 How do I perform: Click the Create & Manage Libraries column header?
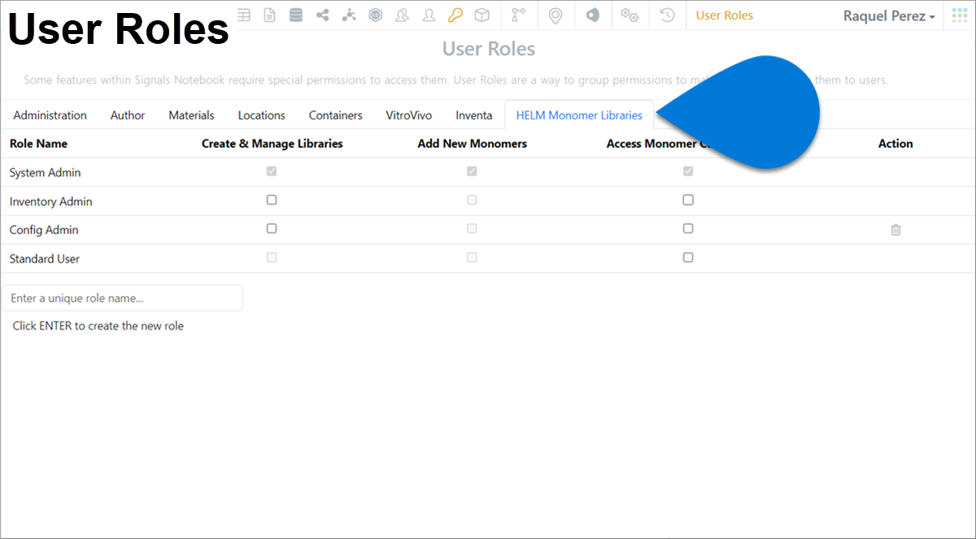tap(272, 144)
